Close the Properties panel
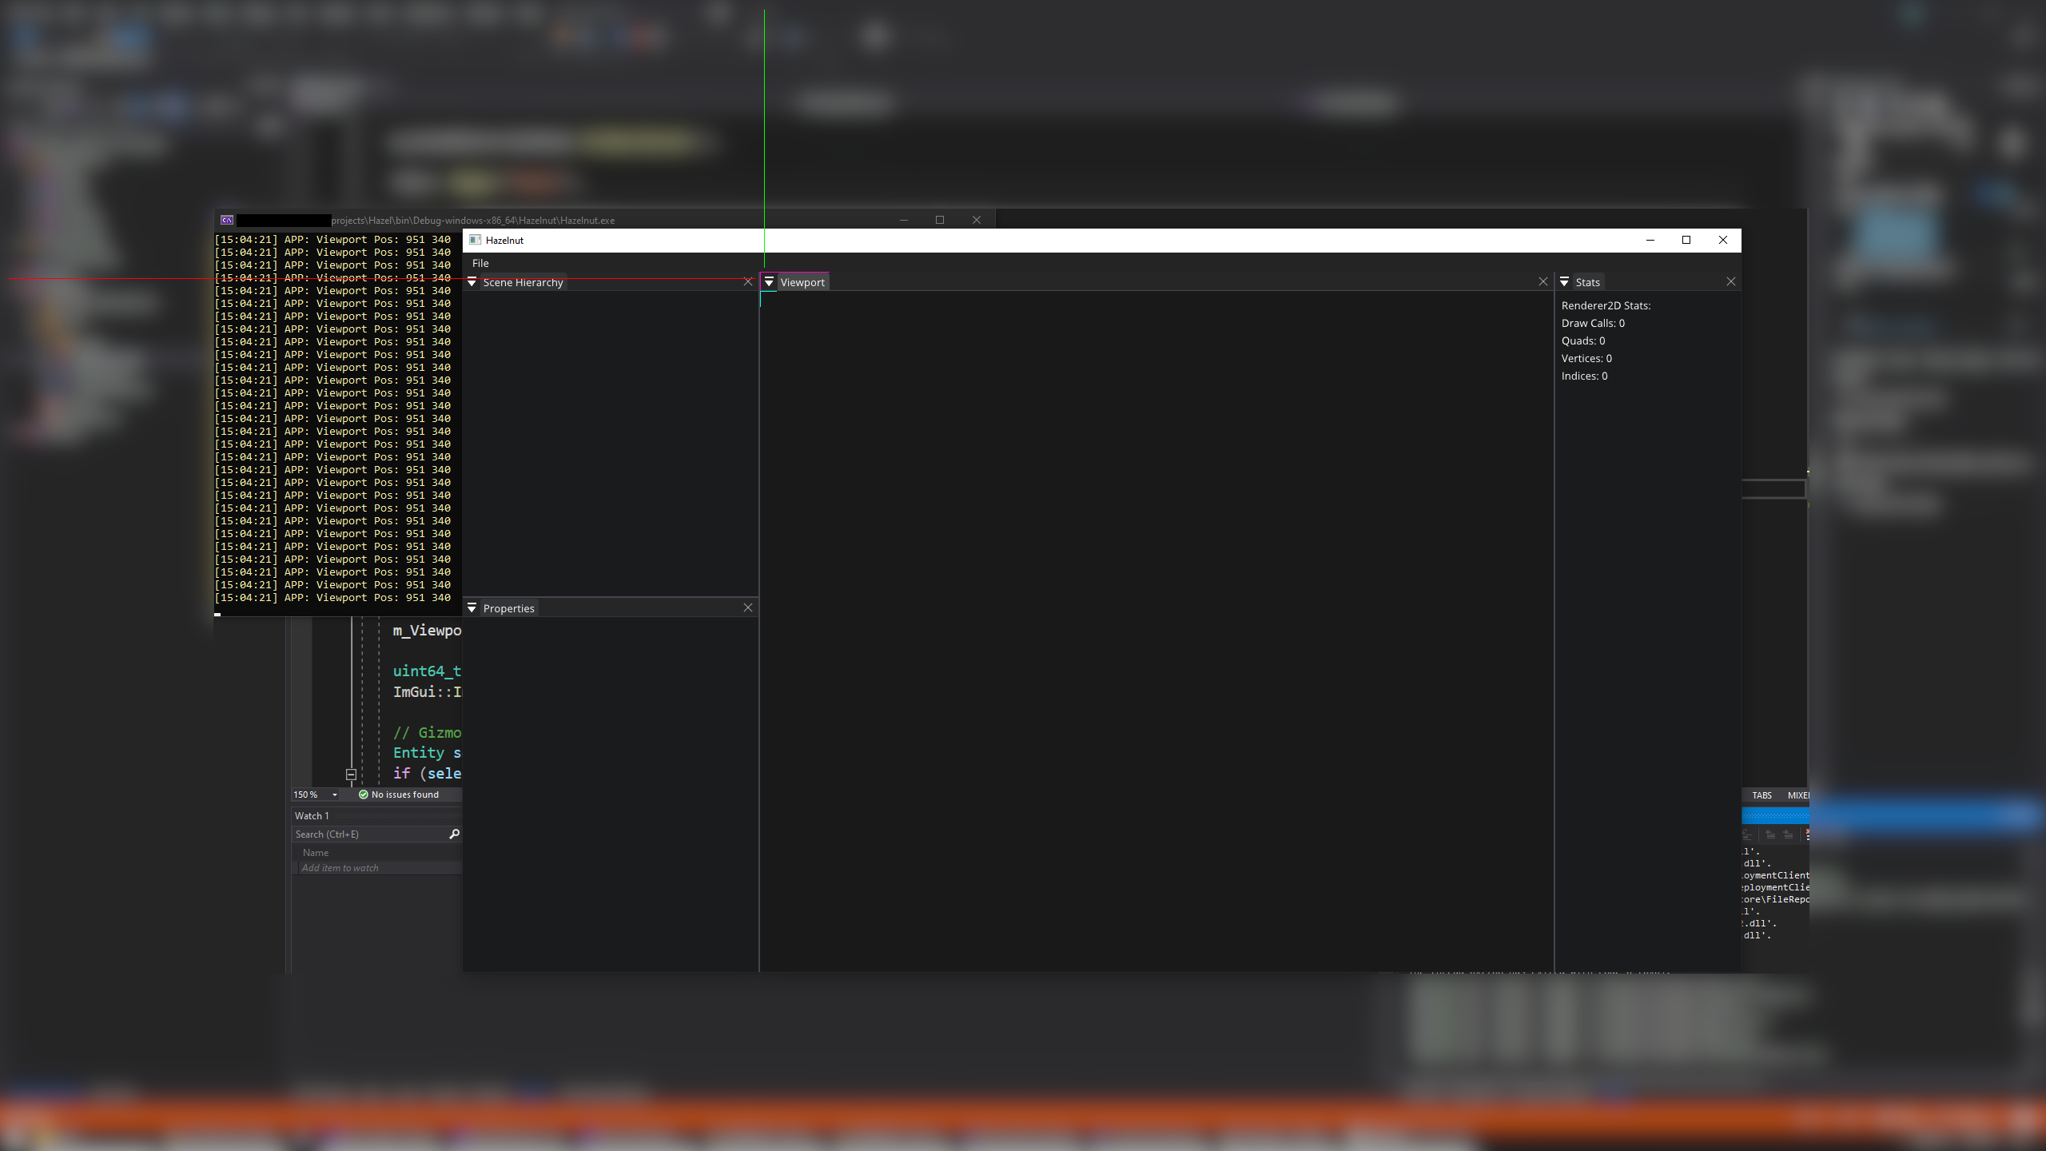 coord(748,607)
